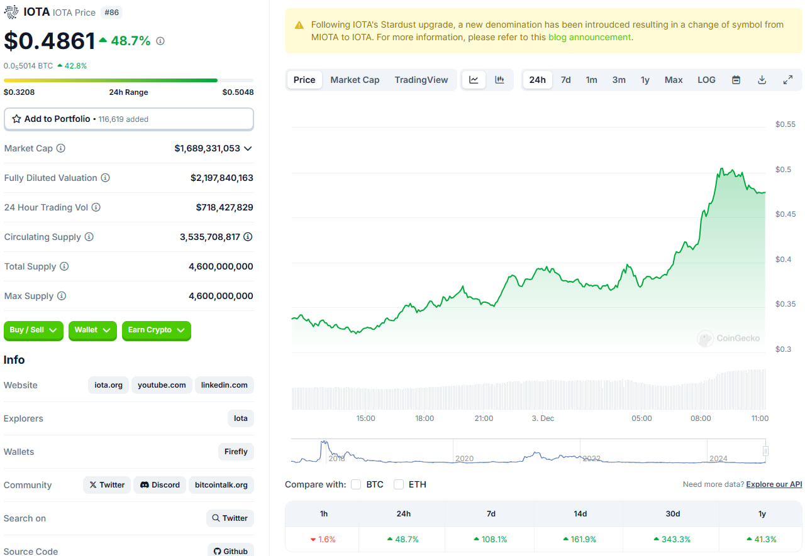Select the Max time range
805x556 pixels.
pos(674,80)
